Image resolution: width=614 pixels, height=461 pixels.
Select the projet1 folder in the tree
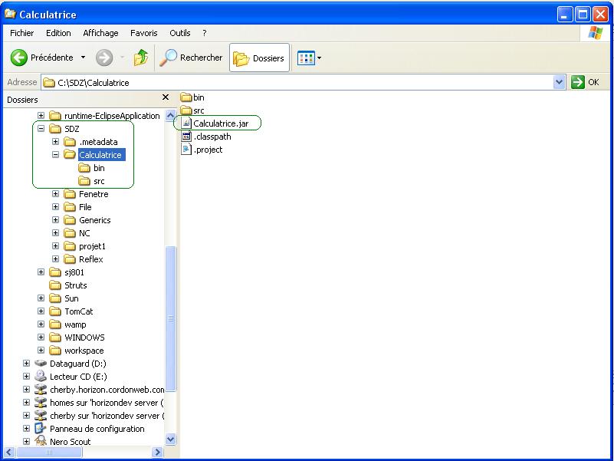[x=84, y=246]
